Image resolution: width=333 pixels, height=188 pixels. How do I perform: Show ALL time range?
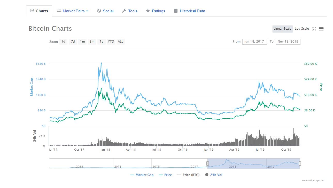[x=120, y=42]
